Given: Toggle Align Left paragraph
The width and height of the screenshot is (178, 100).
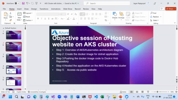Looking at the screenshot, I should click(x=81, y=19).
